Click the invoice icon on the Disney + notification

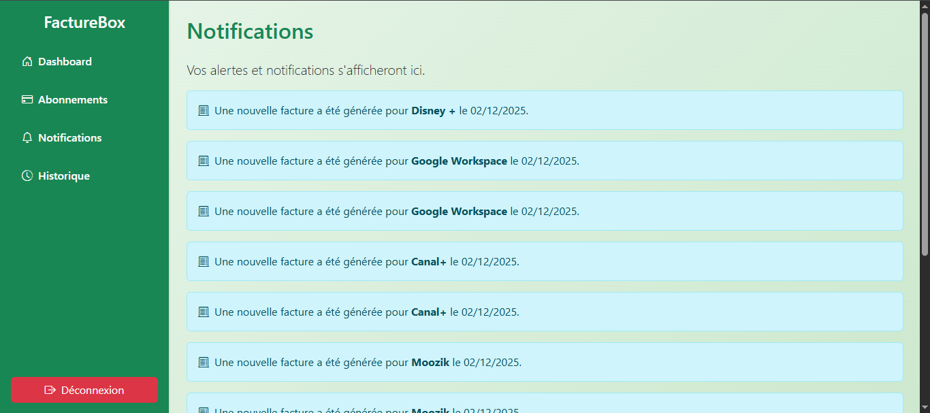click(x=204, y=111)
